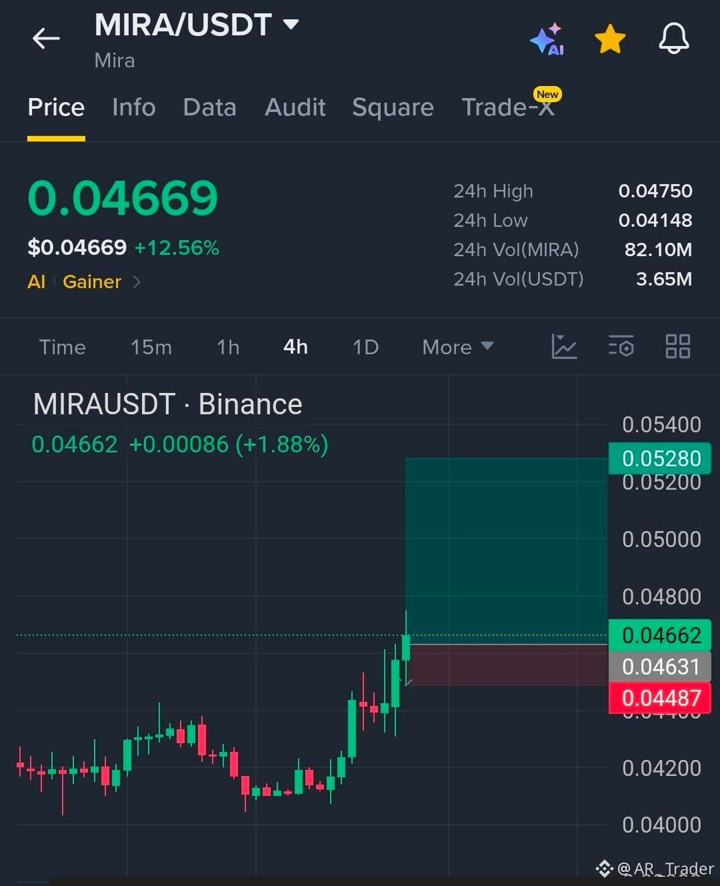This screenshot has width=720, height=886.
Task: Switch to the Price tab
Action: pyautogui.click(x=56, y=107)
